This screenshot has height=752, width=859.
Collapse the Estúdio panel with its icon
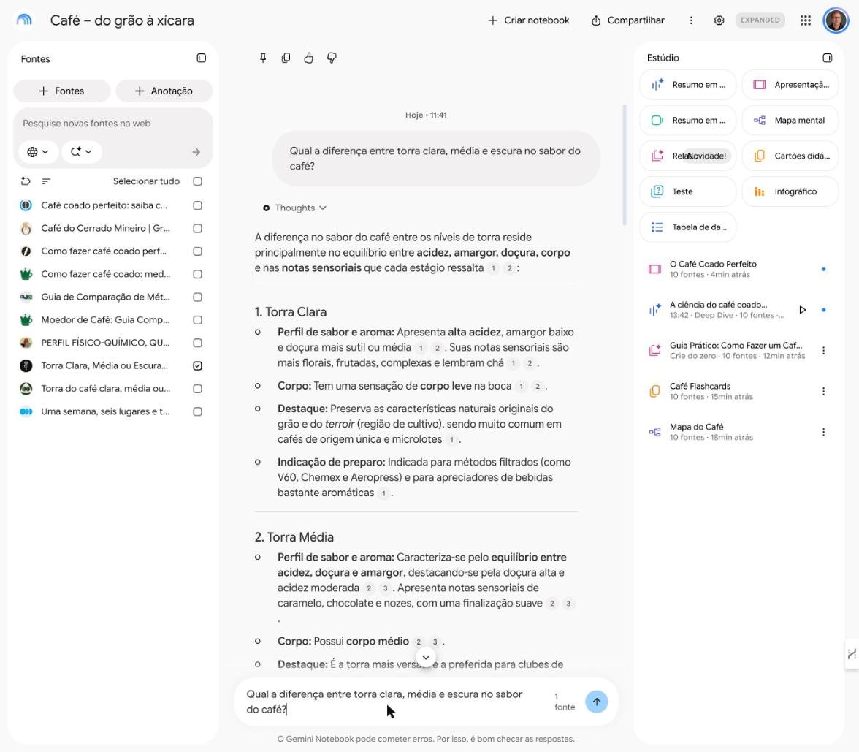tap(827, 58)
